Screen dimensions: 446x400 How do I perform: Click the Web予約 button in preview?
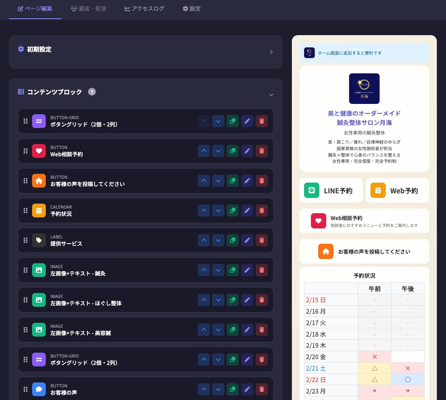[398, 190]
